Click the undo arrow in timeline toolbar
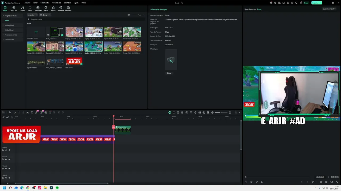The image size is (341, 191). tap(15, 112)
